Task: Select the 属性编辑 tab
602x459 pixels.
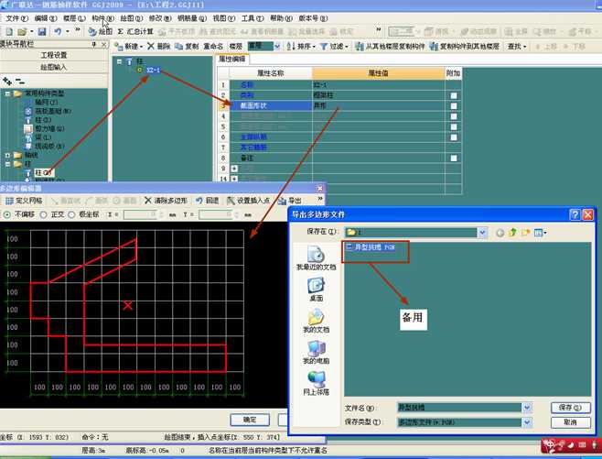Action: tap(231, 60)
